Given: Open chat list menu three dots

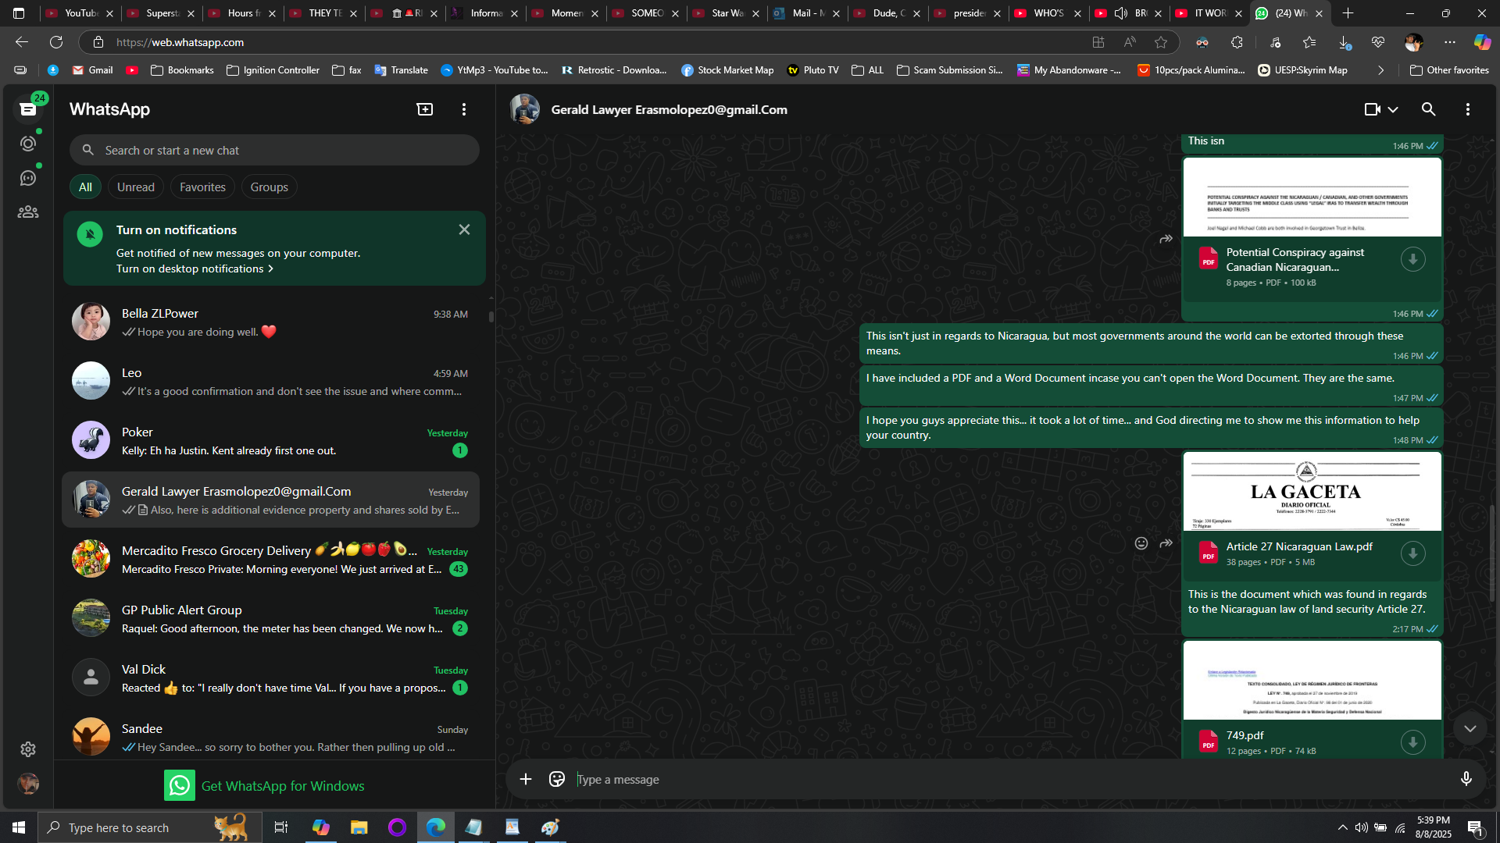Looking at the screenshot, I should pos(464,109).
